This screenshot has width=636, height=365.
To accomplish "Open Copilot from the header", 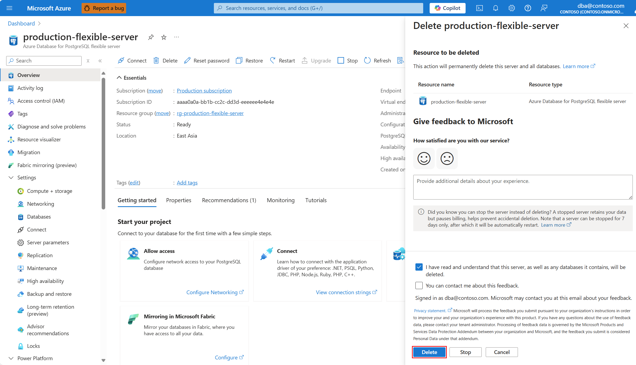I will 447,8.
